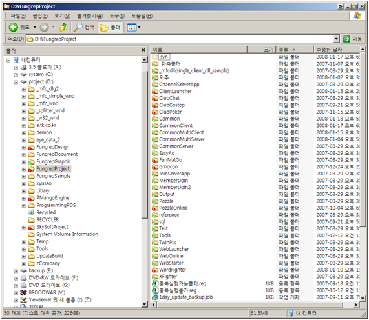Go up one folder level icon
This screenshot has height=320, width=369.
tap(63, 27)
